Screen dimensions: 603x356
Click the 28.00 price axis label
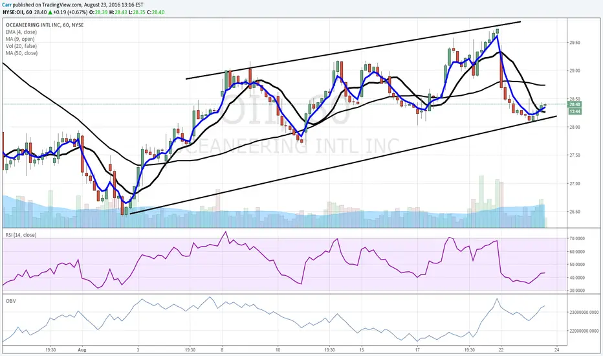click(575, 127)
